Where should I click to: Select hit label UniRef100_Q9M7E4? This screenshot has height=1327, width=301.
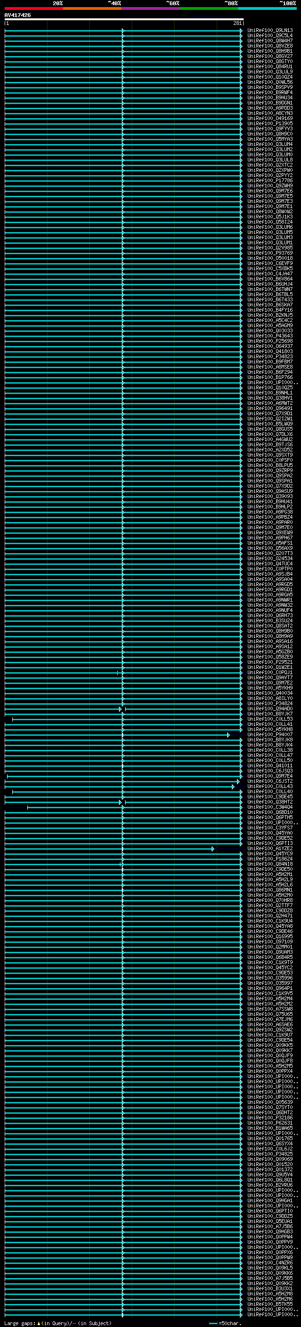270,776
